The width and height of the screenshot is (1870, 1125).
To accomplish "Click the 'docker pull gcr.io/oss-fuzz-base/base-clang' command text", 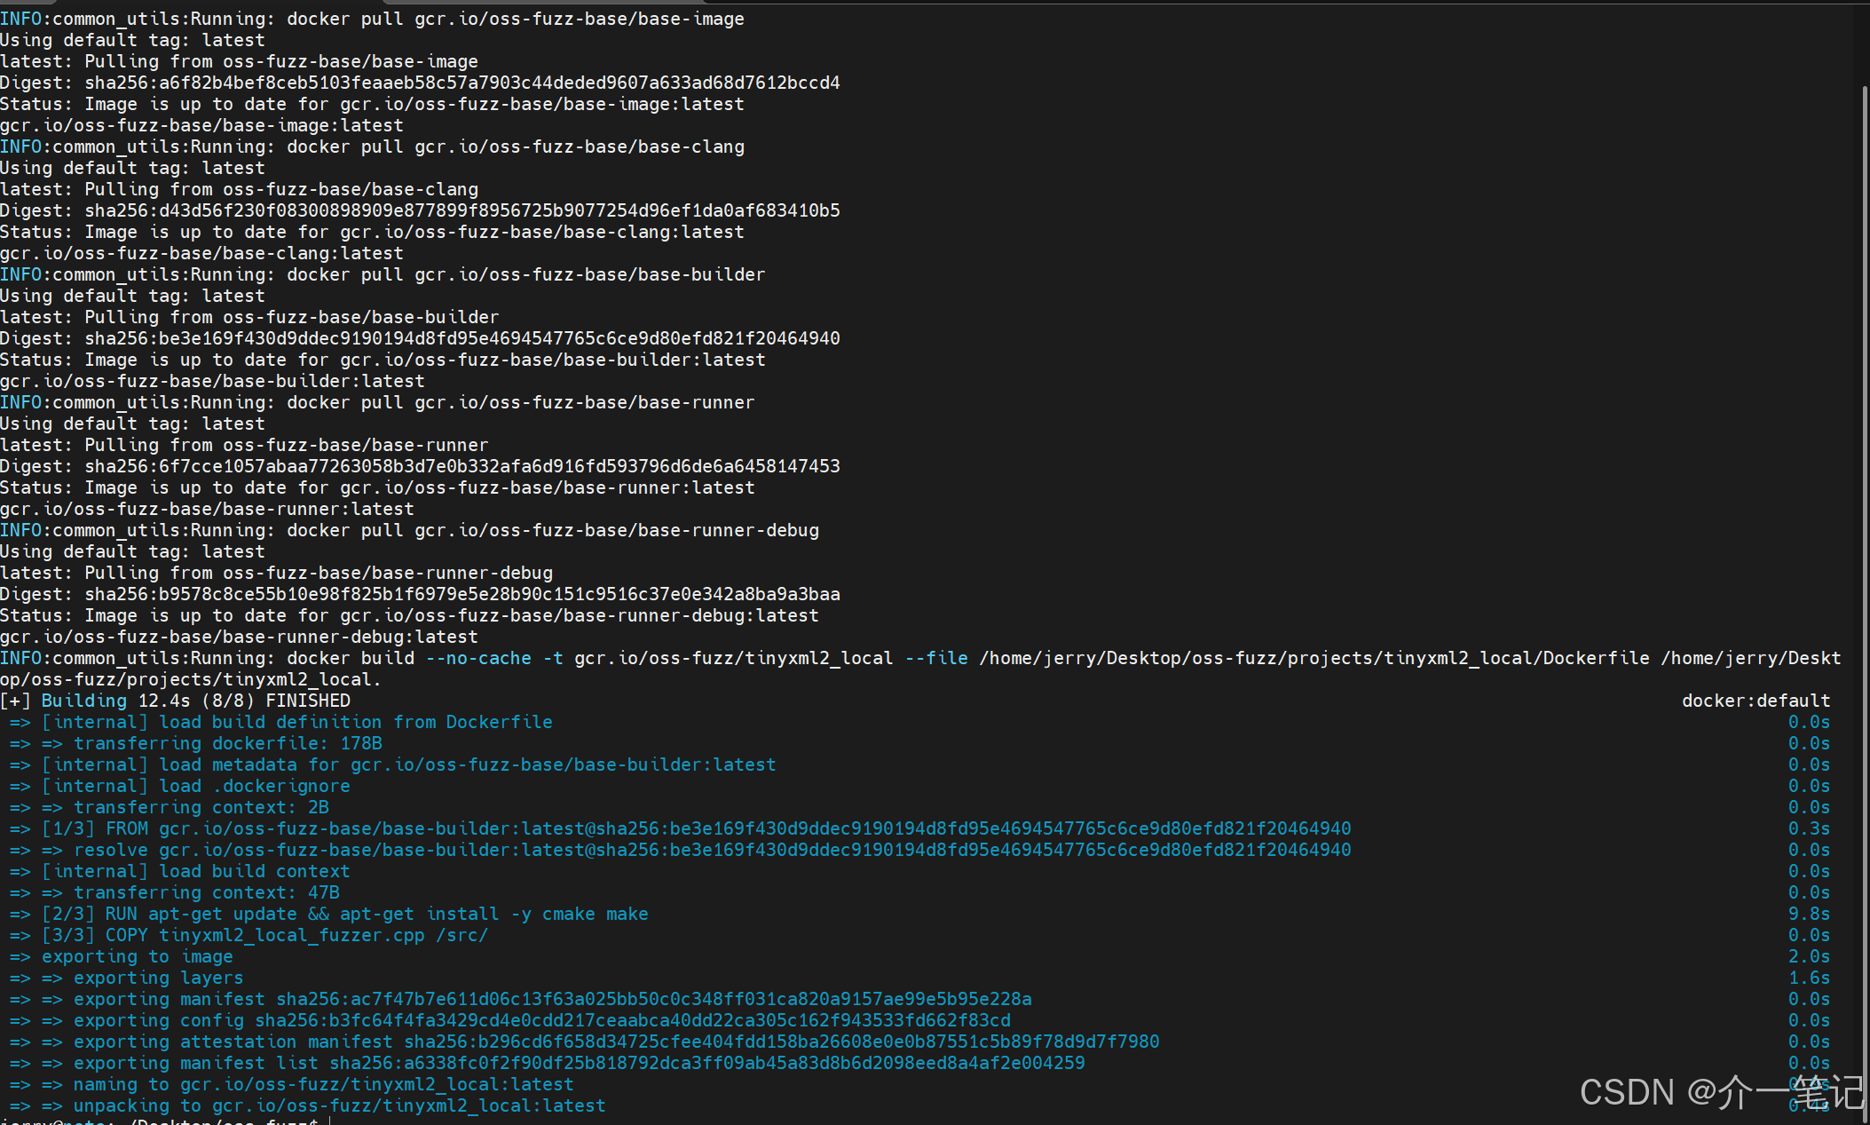I will (516, 147).
